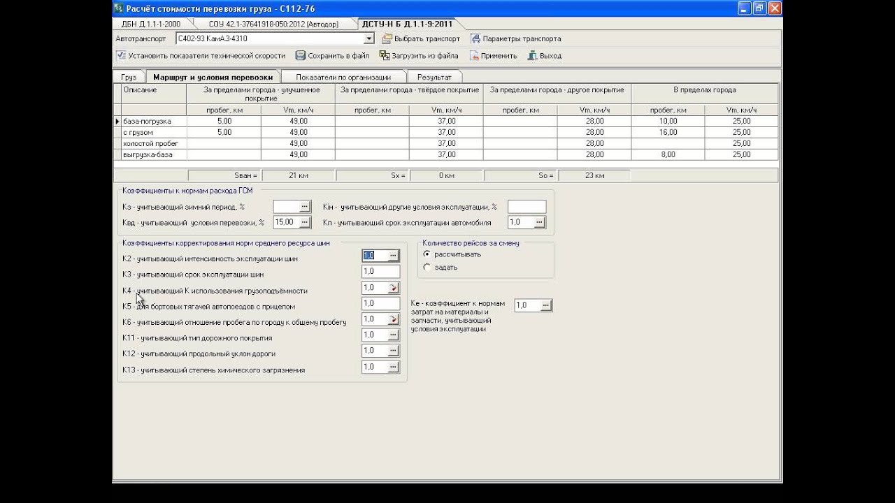Open ellipsis button for Ке coefficient
895x503 pixels.
point(546,305)
